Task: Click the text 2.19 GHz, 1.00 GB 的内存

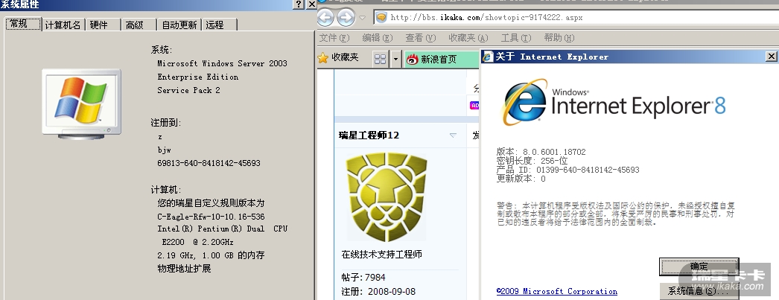Action: coord(211,255)
